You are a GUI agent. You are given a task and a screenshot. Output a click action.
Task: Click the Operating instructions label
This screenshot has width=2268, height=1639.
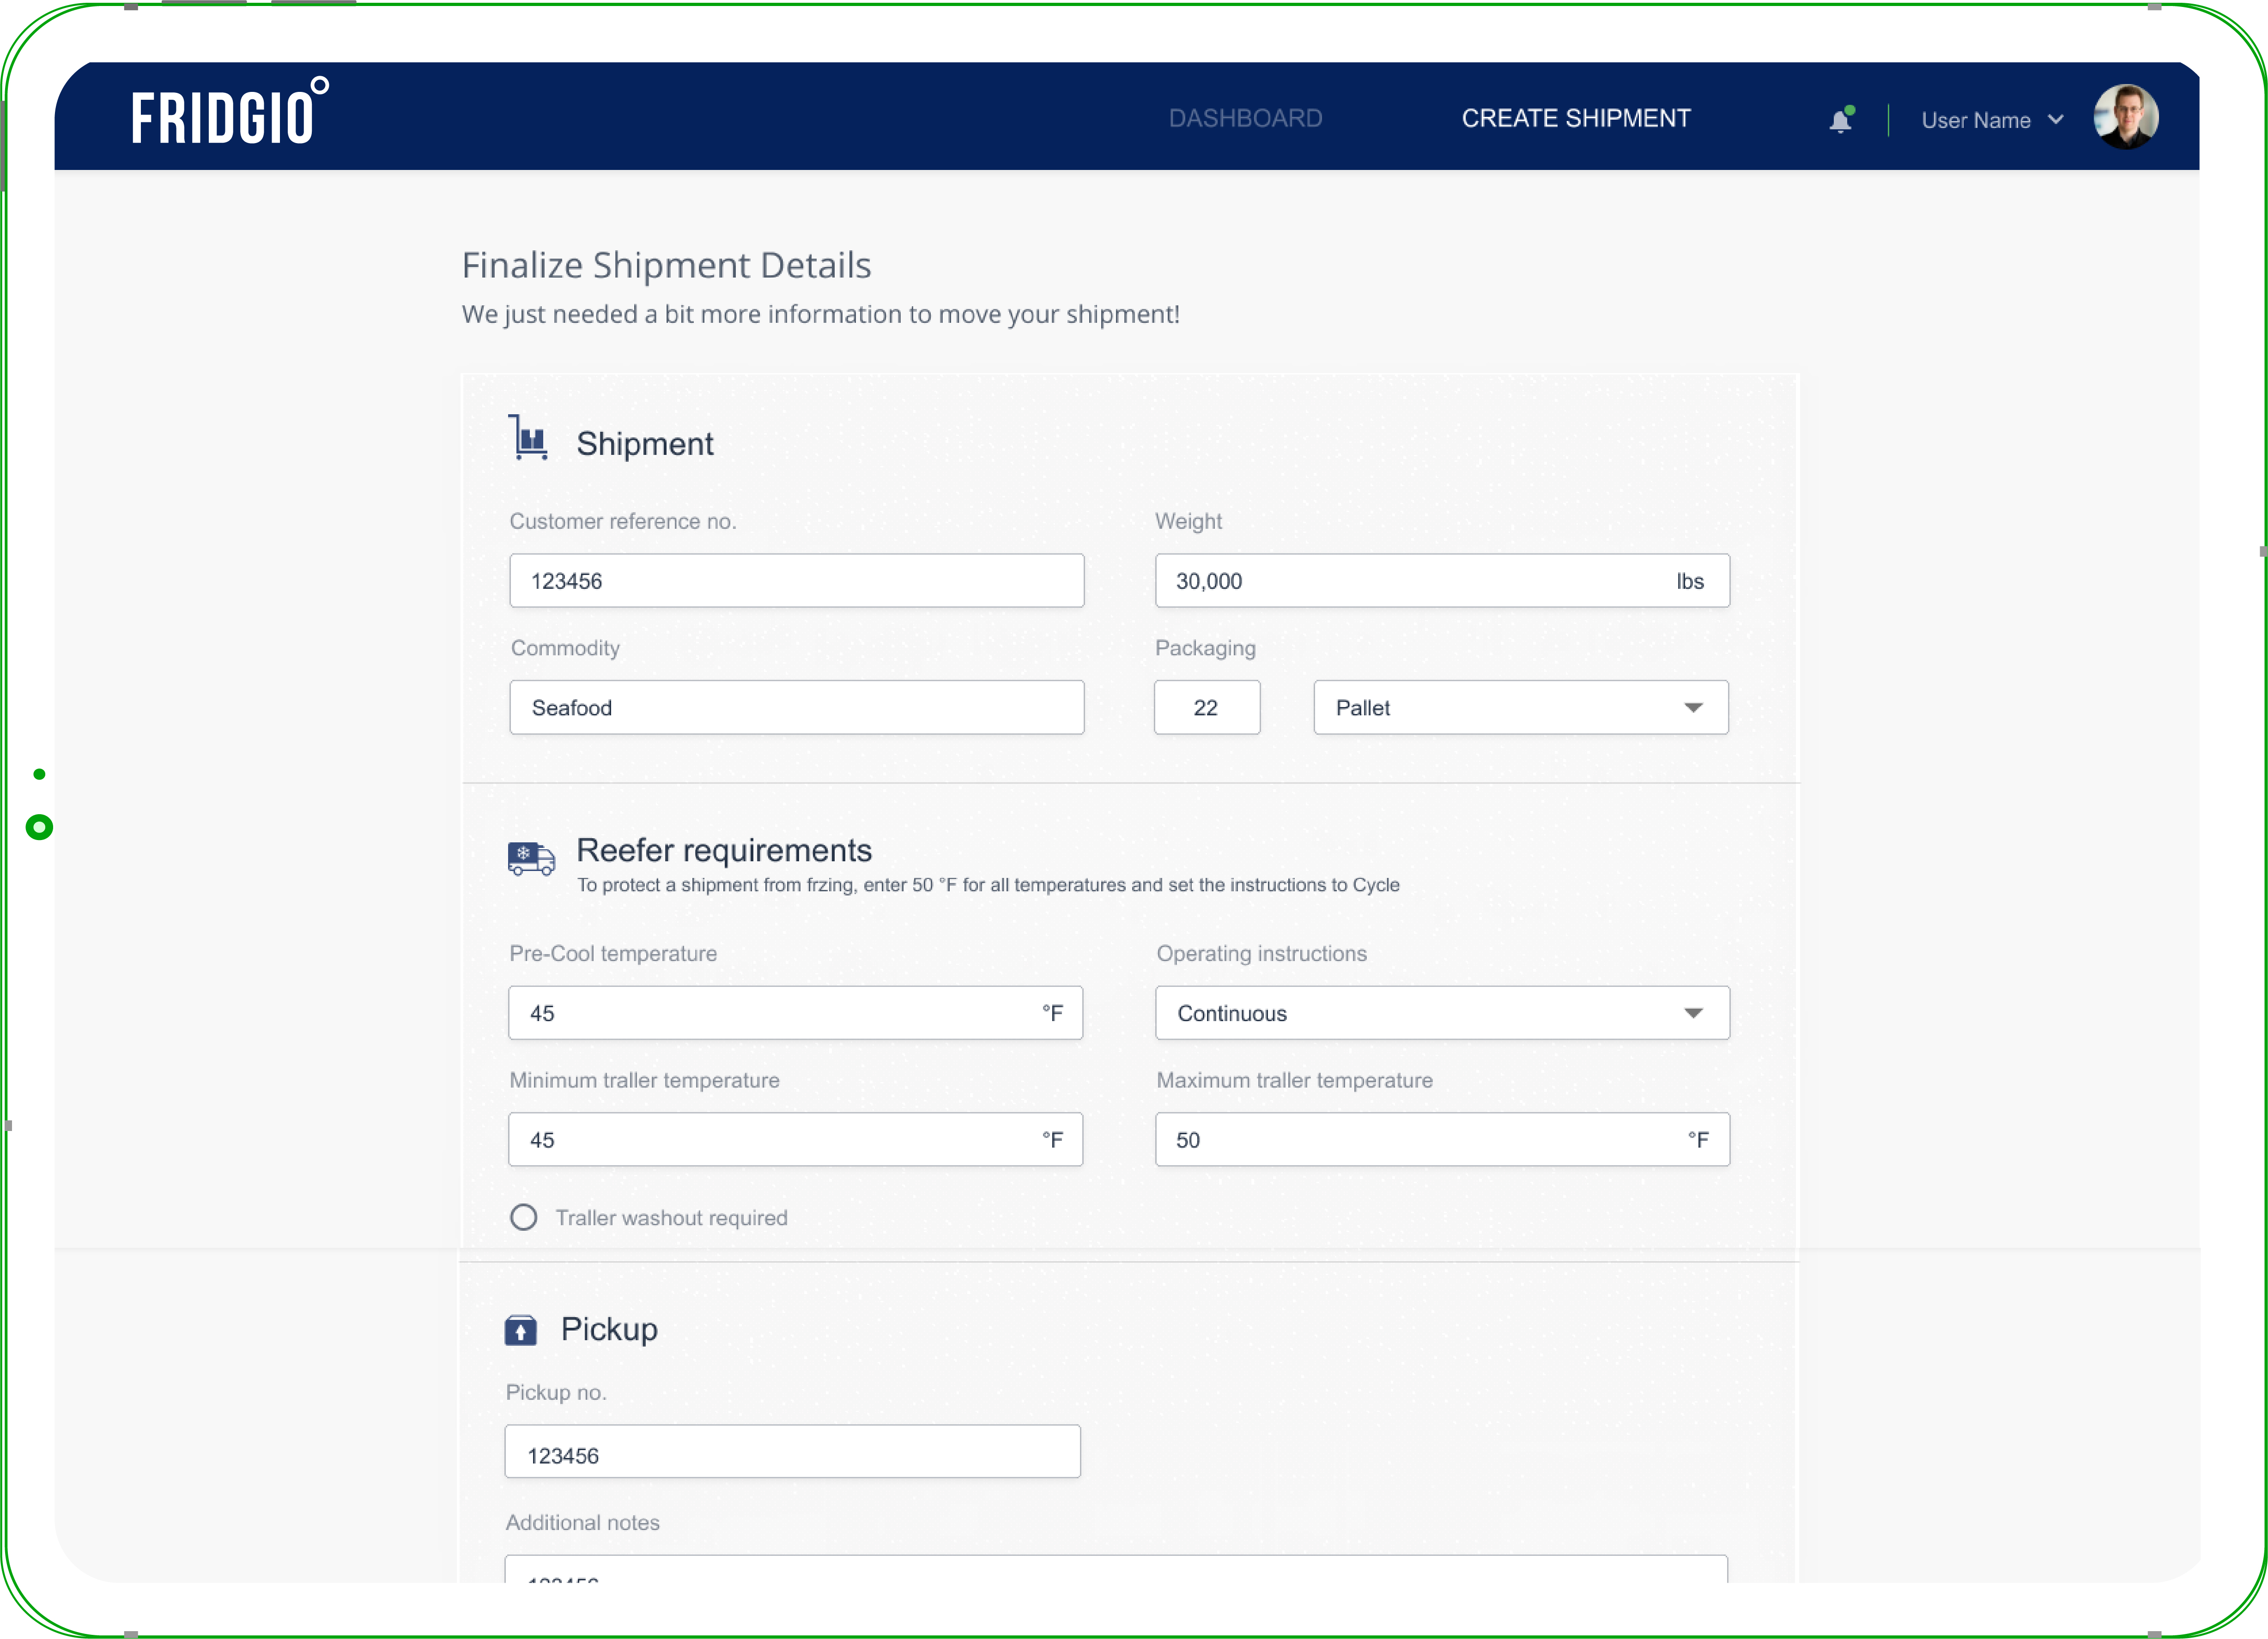click(1262, 954)
